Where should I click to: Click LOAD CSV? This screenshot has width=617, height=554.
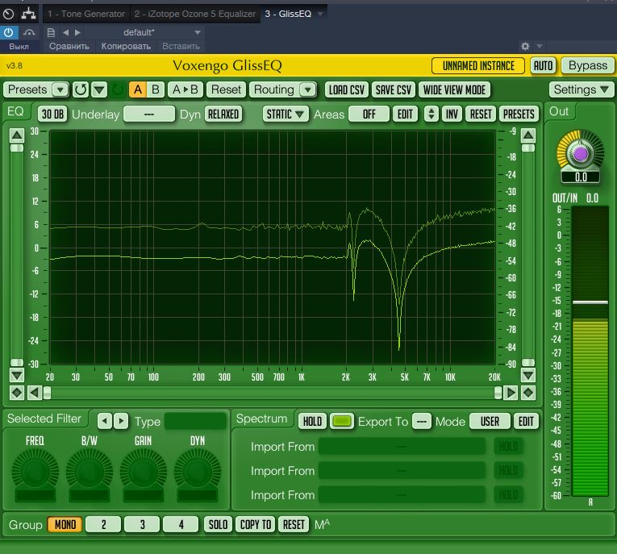tap(347, 90)
